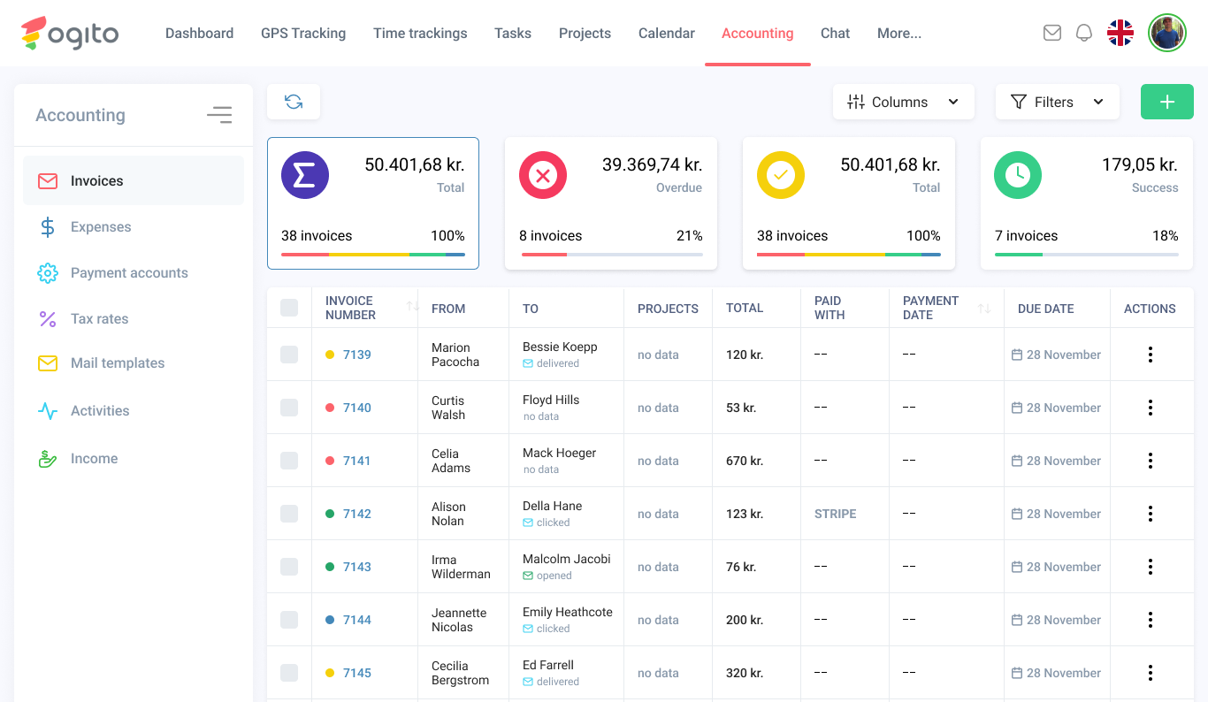This screenshot has width=1208, height=702.
Task: Click the UK flag language selector
Action: click(1120, 33)
